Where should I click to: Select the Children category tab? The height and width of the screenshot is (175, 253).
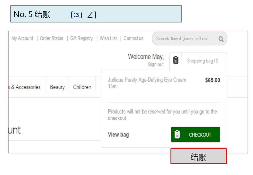coord(82,87)
